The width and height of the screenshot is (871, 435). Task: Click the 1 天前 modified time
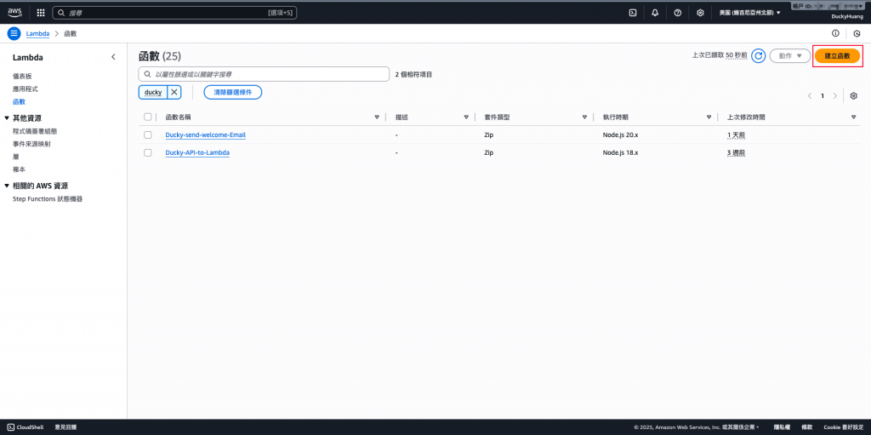tap(736, 135)
